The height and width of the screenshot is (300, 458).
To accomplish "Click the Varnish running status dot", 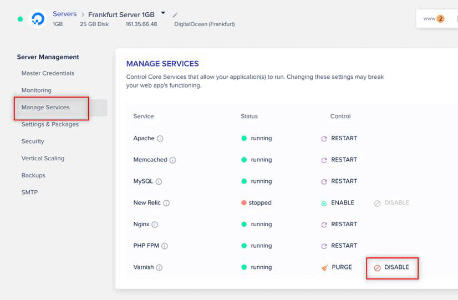I will pos(244,267).
